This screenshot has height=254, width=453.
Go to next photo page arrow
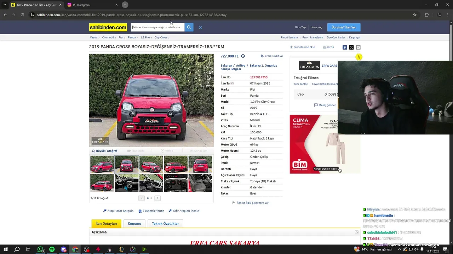(157, 198)
